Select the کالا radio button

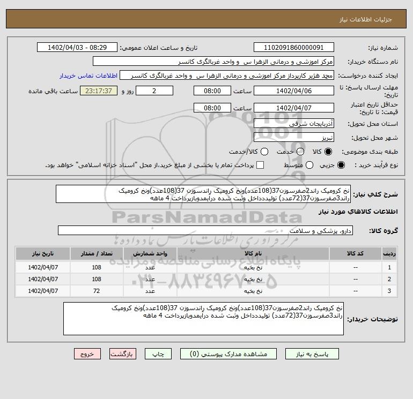click(328, 152)
